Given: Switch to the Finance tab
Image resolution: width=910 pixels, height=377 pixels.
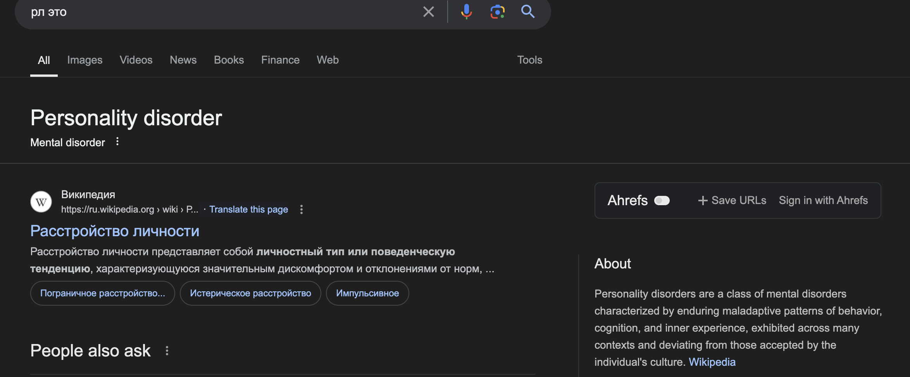Looking at the screenshot, I should pos(280,60).
